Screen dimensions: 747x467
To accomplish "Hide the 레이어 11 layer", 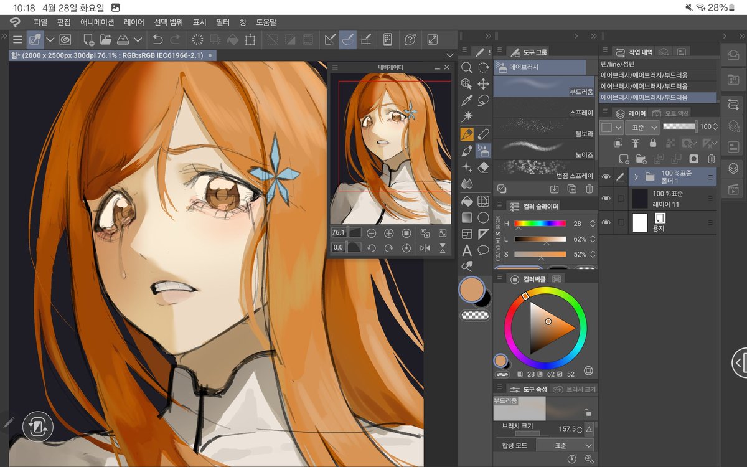I will 606,199.
